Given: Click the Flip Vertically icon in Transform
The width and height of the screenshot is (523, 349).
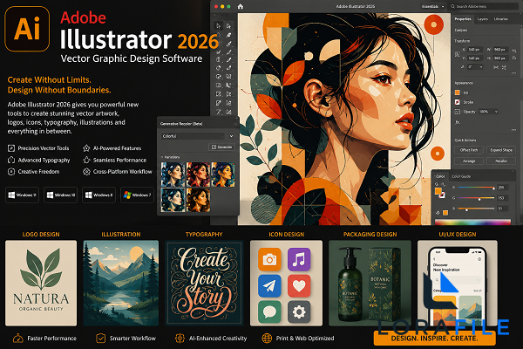Looking at the screenshot, I should pyautogui.click(x=504, y=67).
